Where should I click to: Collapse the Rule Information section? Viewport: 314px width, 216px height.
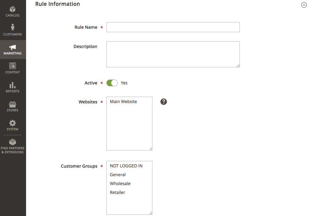[304, 5]
